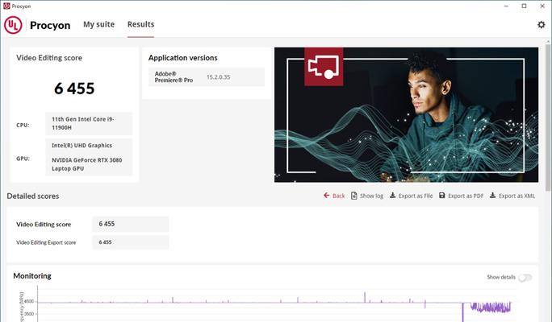Click the Detailed scores heading
The image size is (552, 322).
[x=33, y=196]
